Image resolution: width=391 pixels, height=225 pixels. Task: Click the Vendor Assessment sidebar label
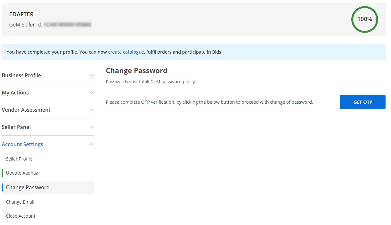tap(26, 109)
